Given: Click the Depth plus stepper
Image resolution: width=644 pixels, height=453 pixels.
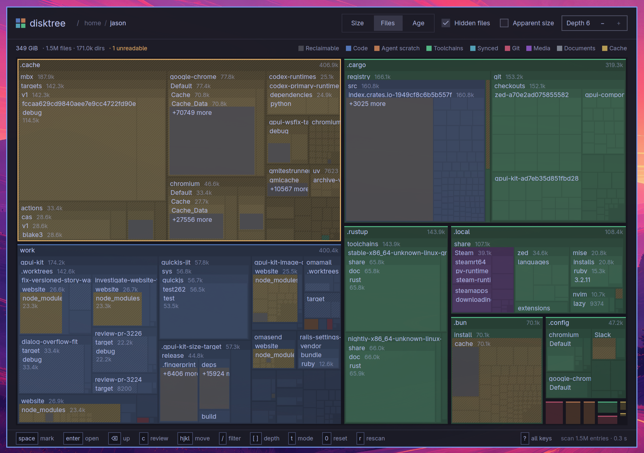Looking at the screenshot, I should [619, 23].
